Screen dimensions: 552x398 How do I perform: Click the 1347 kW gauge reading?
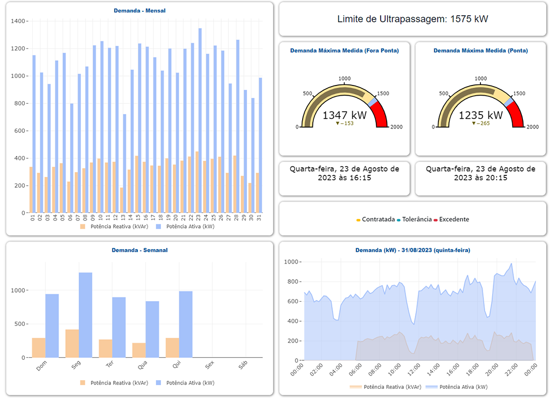pyautogui.click(x=345, y=115)
